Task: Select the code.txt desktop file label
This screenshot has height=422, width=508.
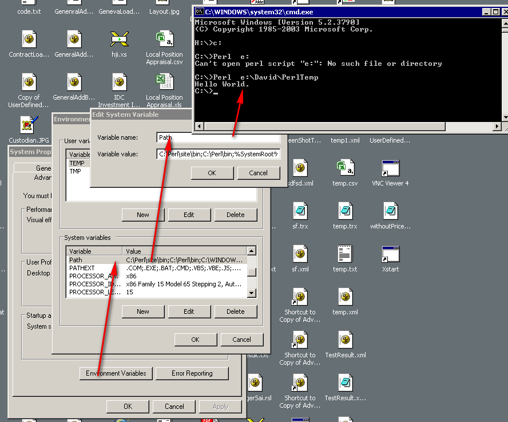Action: [x=29, y=11]
